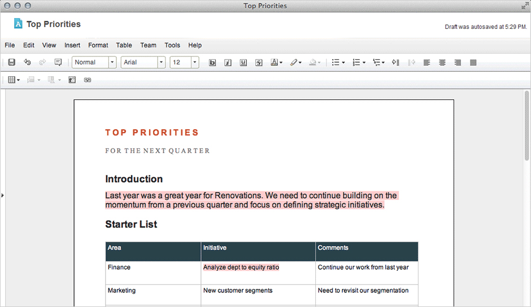
Task: Undo the last edit
Action: pyautogui.click(x=27, y=63)
